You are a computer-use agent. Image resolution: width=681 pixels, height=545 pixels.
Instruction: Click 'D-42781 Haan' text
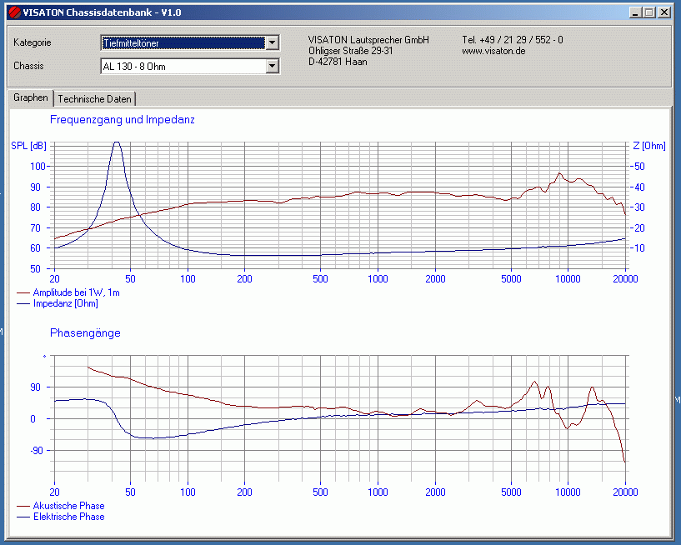338,62
